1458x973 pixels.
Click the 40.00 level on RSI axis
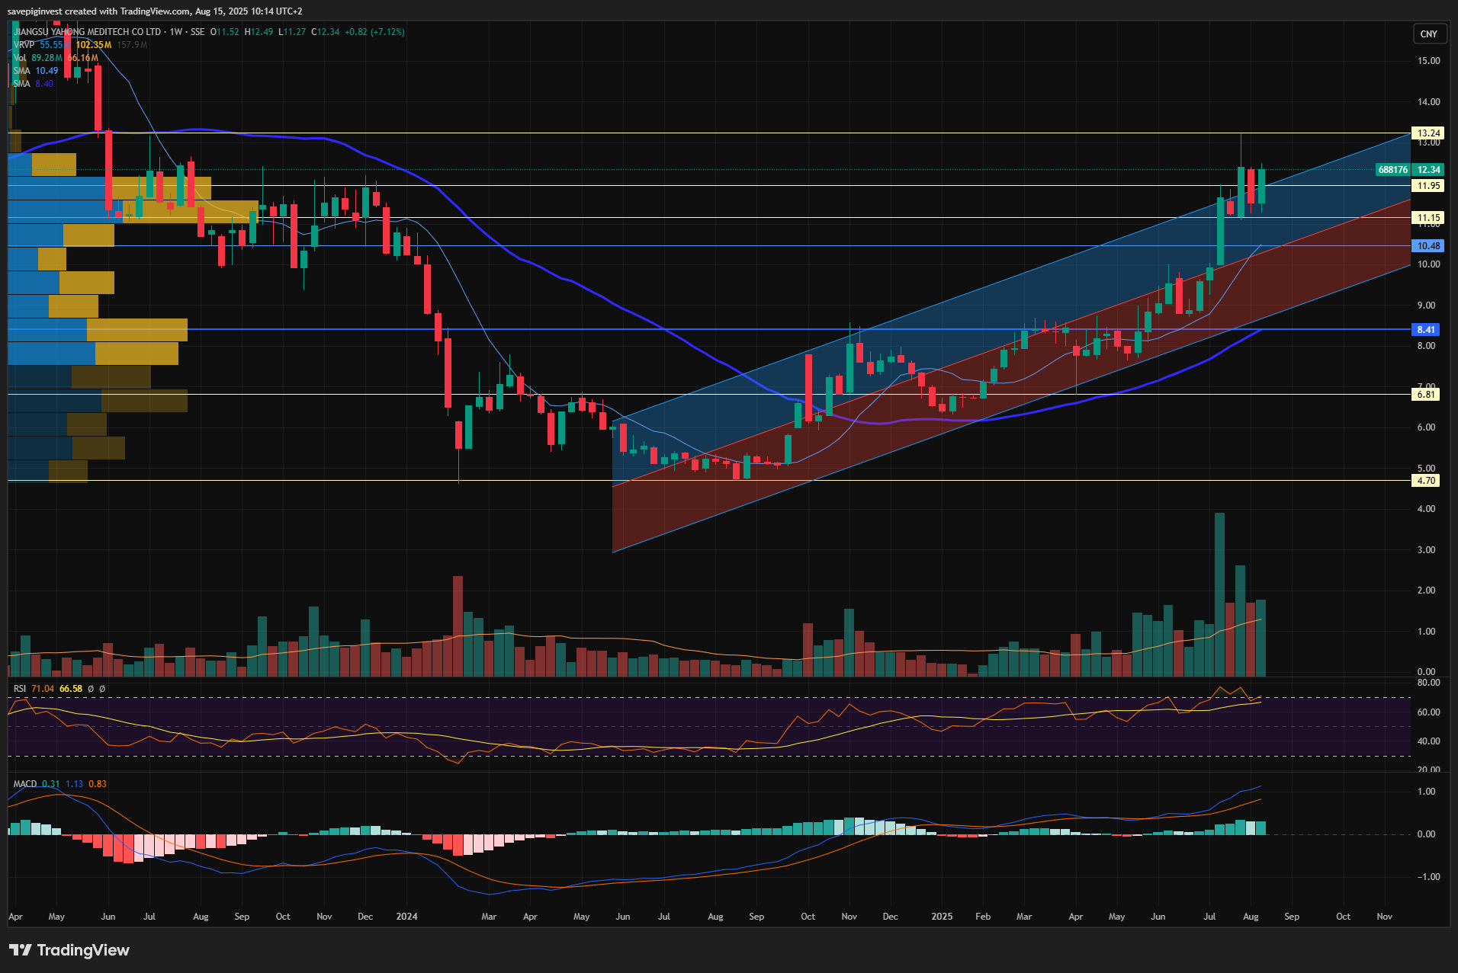1428,741
